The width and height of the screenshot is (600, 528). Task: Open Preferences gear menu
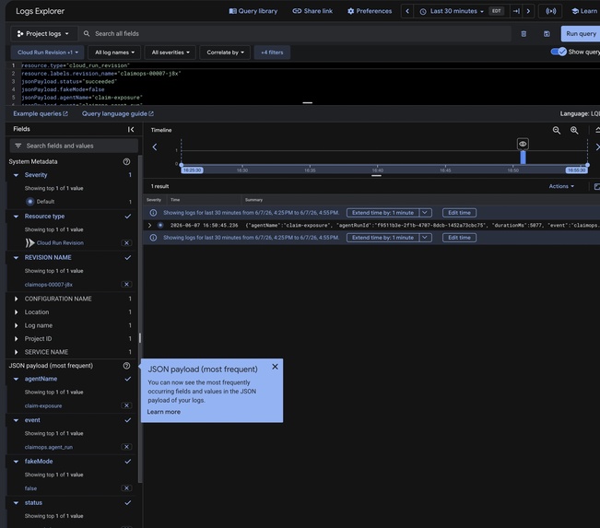coord(370,11)
